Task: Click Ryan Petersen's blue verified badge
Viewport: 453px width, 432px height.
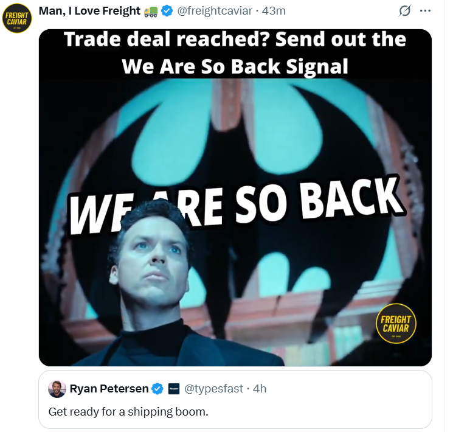Action: point(157,388)
